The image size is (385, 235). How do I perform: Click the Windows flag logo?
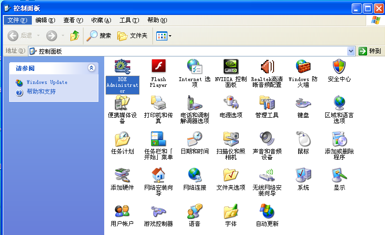376,20
